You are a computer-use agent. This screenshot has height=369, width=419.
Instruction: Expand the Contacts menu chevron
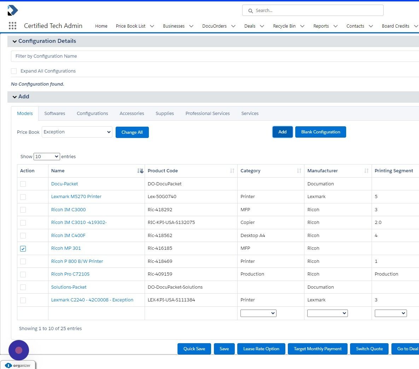coord(371,26)
